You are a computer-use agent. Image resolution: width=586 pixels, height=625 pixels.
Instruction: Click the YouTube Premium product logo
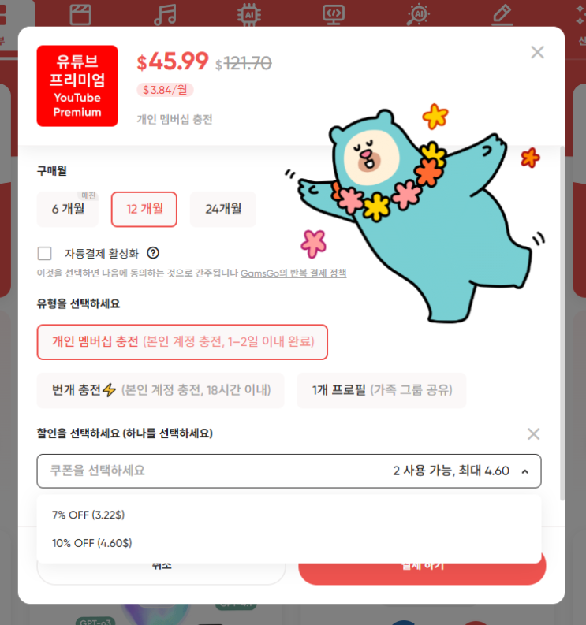[77, 86]
